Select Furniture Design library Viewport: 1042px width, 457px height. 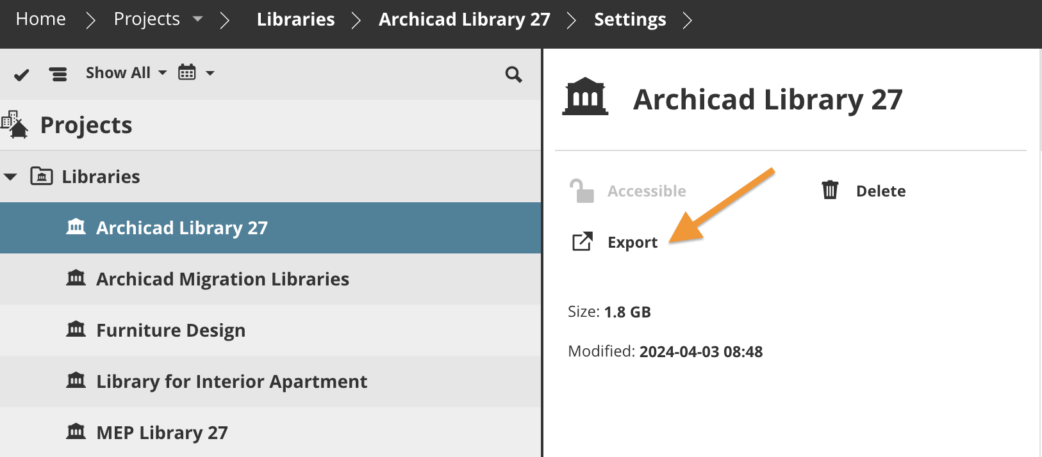pos(170,330)
